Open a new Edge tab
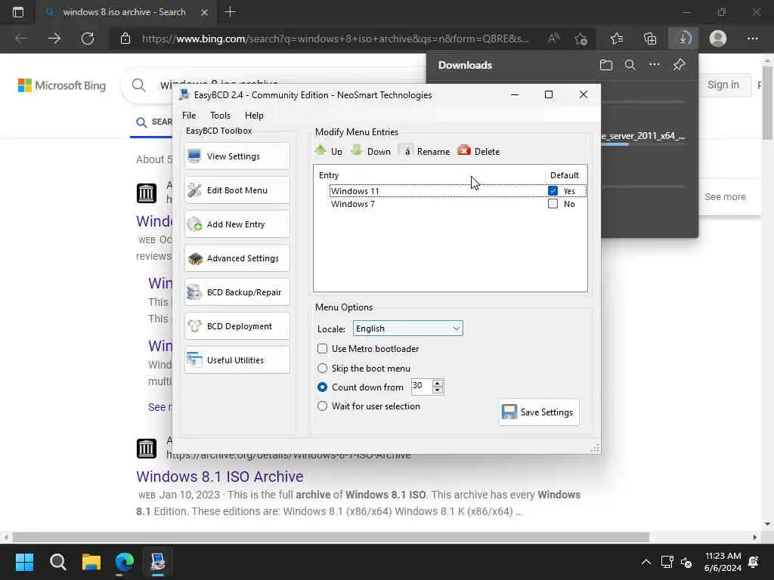The width and height of the screenshot is (774, 580). (230, 12)
